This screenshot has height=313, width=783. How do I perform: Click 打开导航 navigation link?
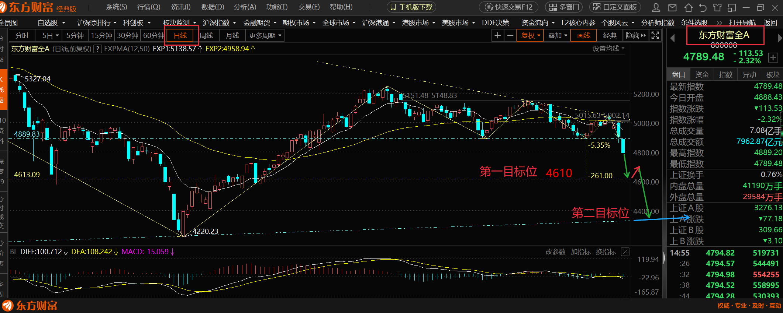pyautogui.click(x=742, y=23)
